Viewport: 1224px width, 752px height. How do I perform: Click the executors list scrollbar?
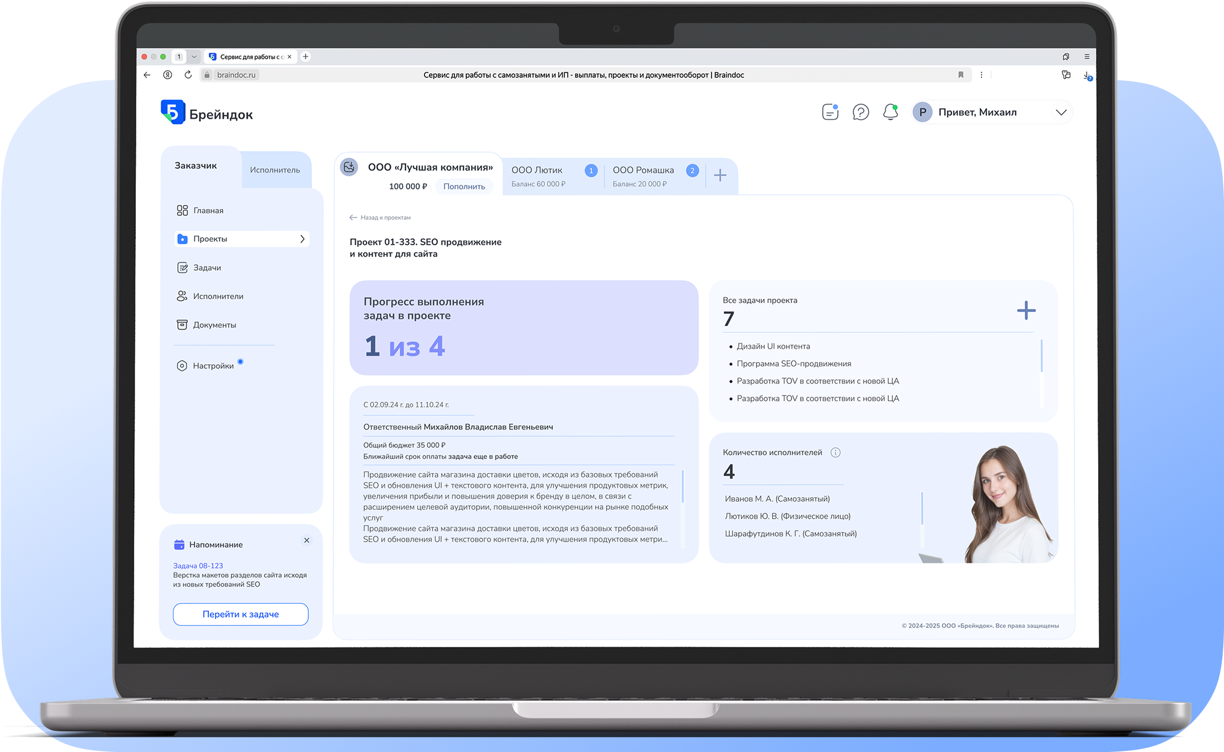pos(922,508)
